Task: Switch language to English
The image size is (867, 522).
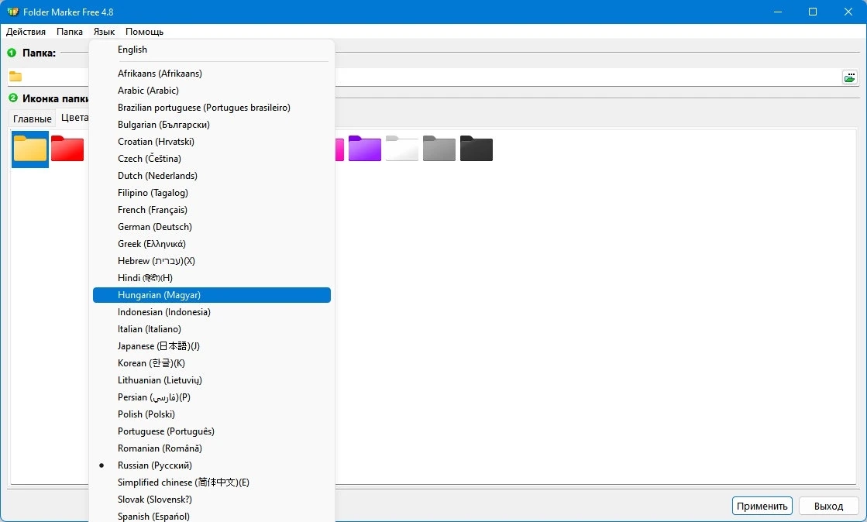Action: [x=212, y=50]
